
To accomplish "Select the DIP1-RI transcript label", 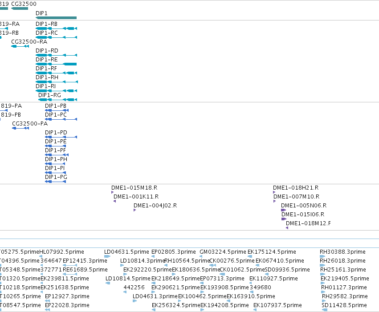I will click(x=45, y=86).
